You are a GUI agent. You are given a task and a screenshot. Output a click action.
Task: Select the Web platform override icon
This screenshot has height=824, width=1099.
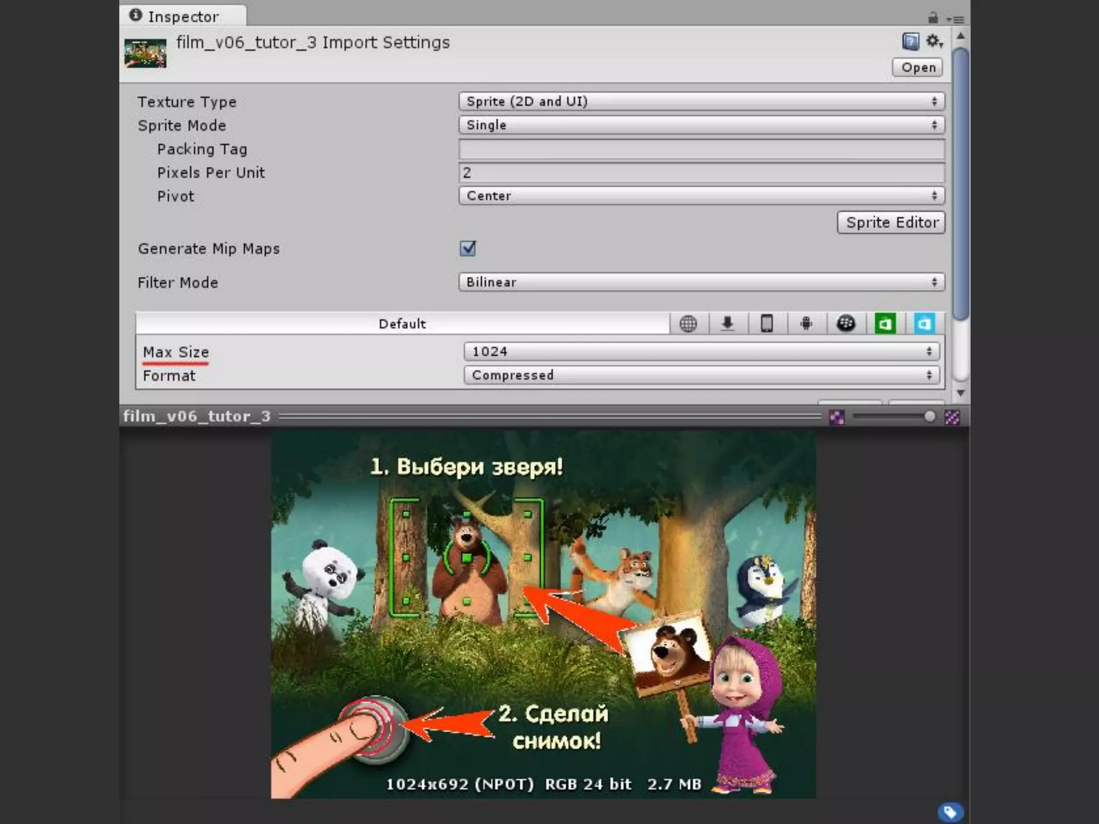coord(688,324)
